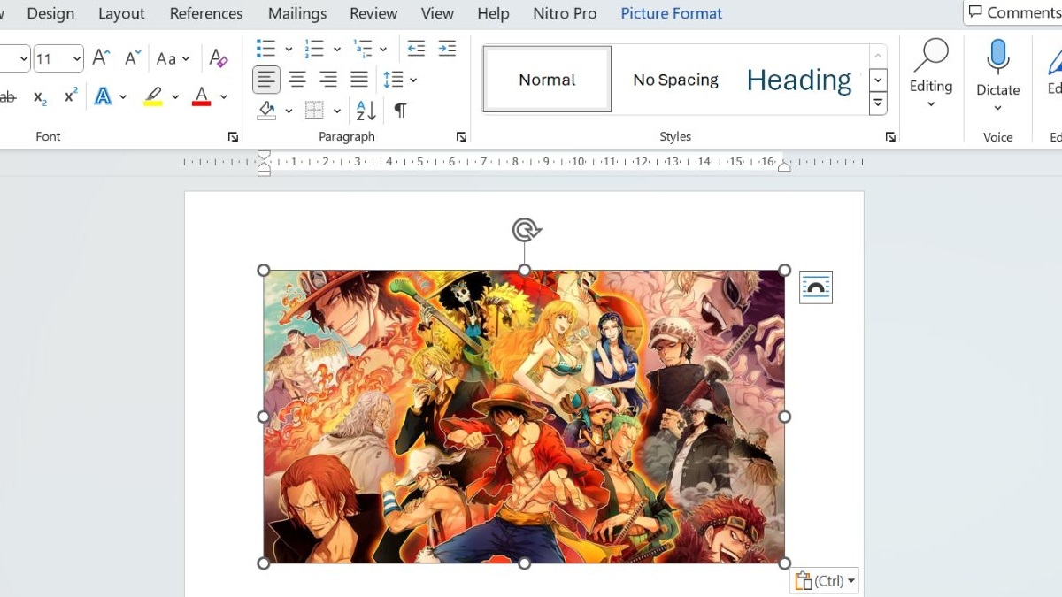Click the Decrease Font Size icon

pyautogui.click(x=132, y=58)
